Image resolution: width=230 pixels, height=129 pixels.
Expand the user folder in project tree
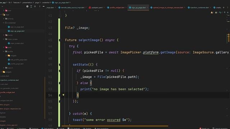coord(4,10)
